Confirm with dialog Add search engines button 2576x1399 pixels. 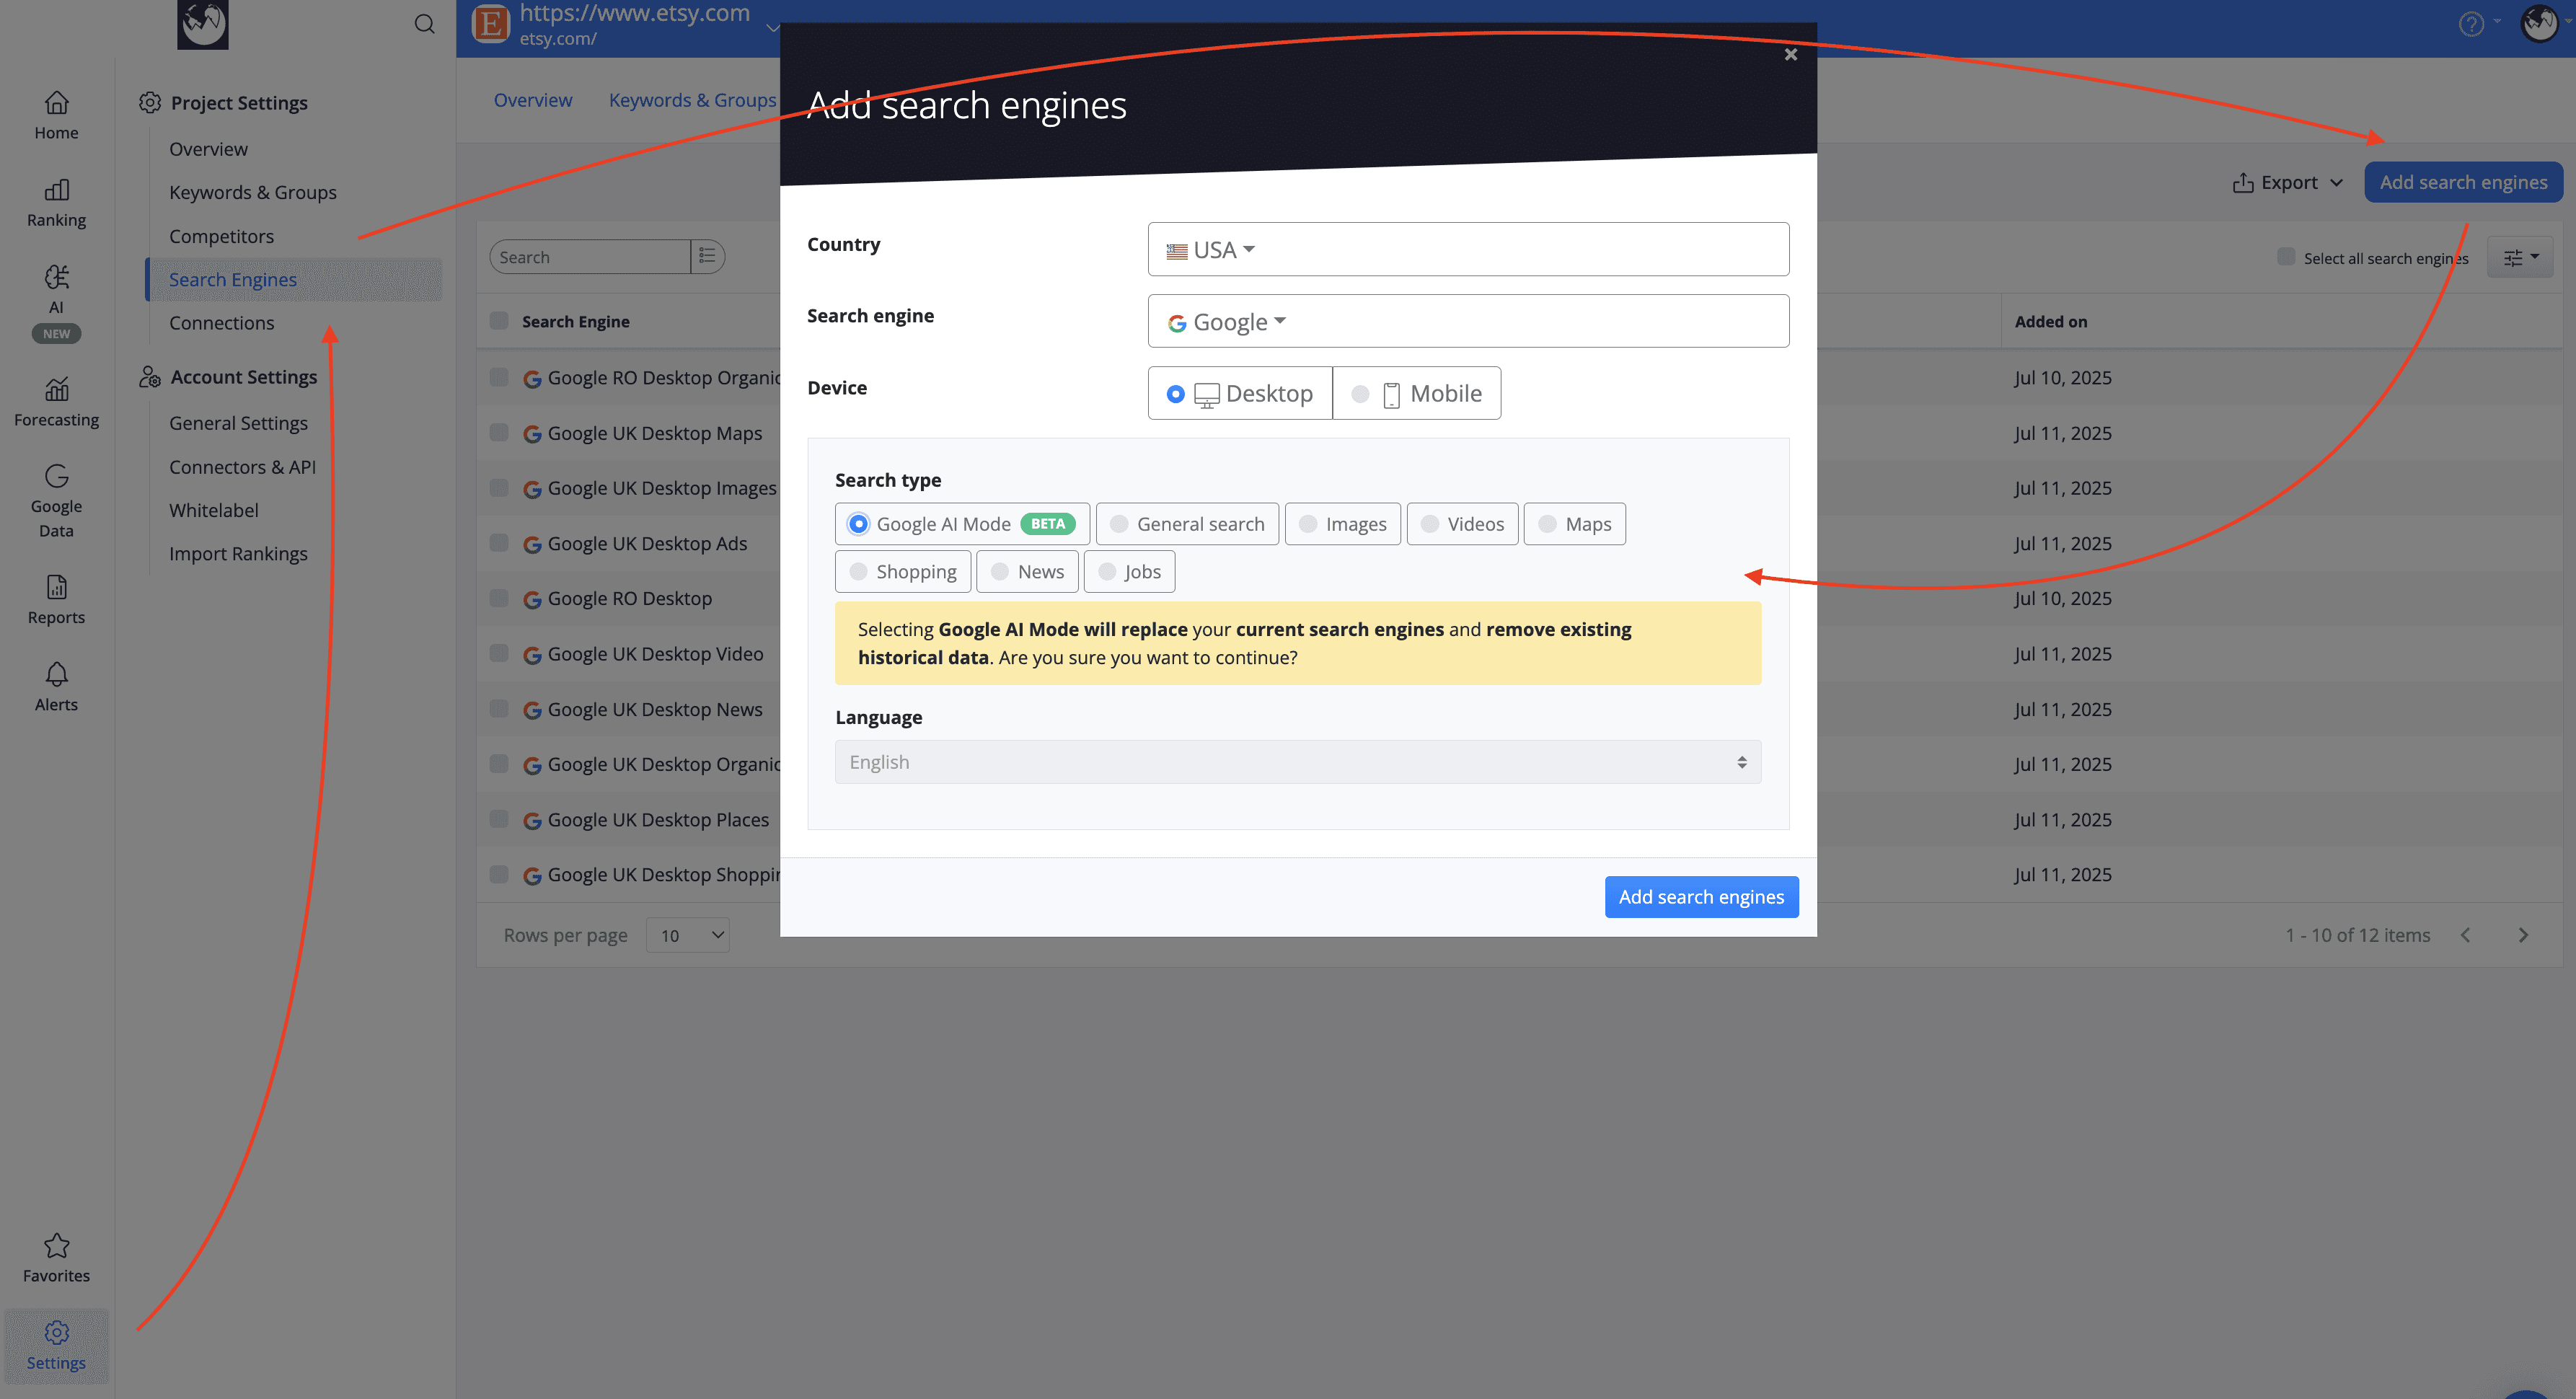(x=1701, y=897)
